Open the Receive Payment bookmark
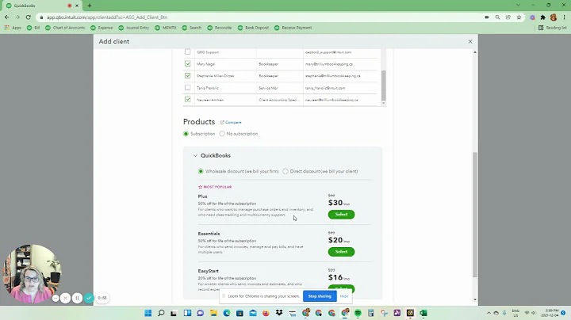This screenshot has height=320, width=571. [x=293, y=28]
